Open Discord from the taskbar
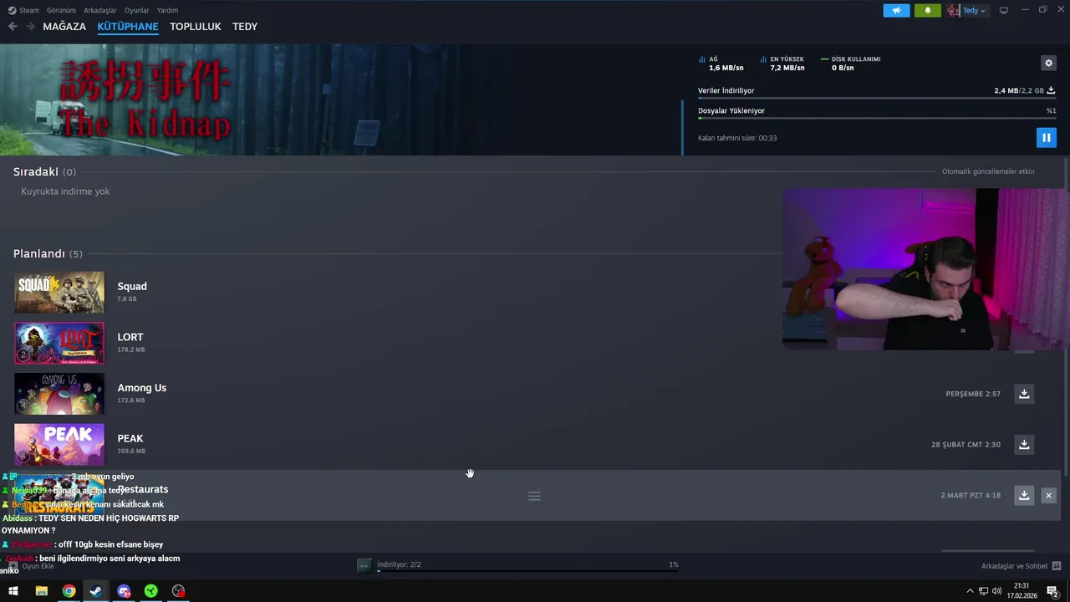1070x602 pixels. click(124, 591)
